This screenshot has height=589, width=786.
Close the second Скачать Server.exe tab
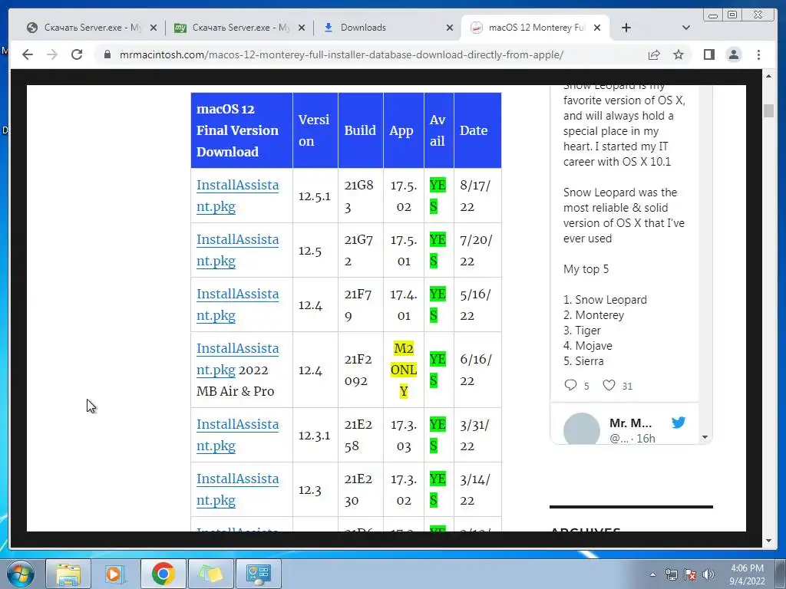coord(301,28)
